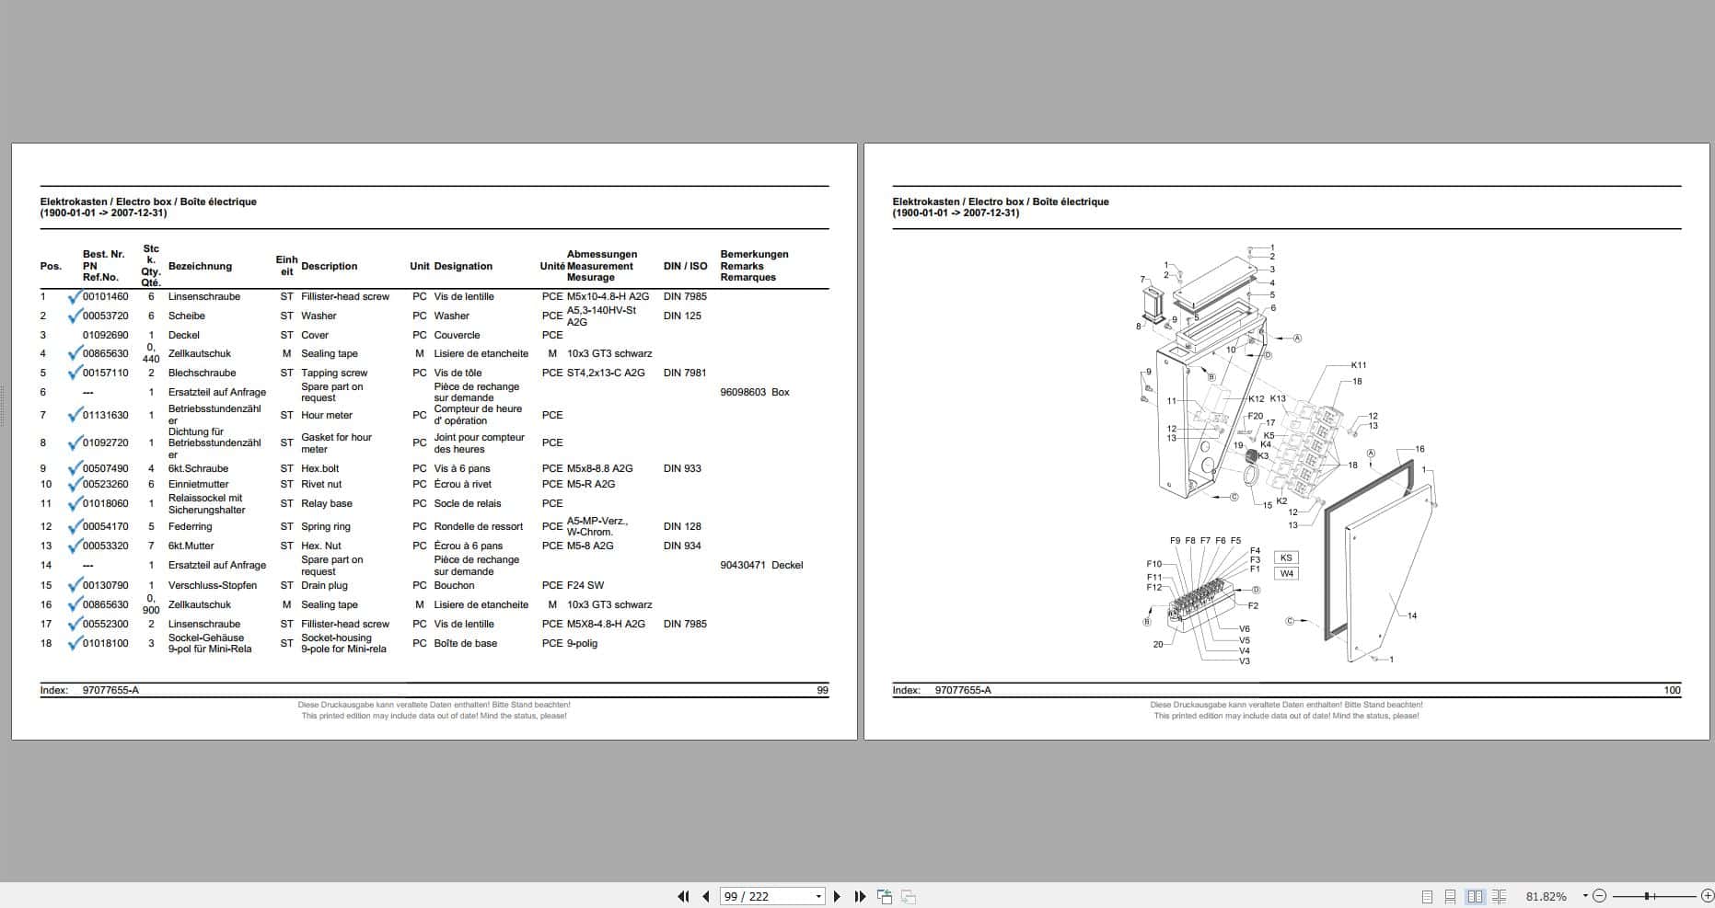This screenshot has height=908, width=1715.
Task: Toggle the highlighted two-page view mode
Action: pyautogui.click(x=1476, y=895)
